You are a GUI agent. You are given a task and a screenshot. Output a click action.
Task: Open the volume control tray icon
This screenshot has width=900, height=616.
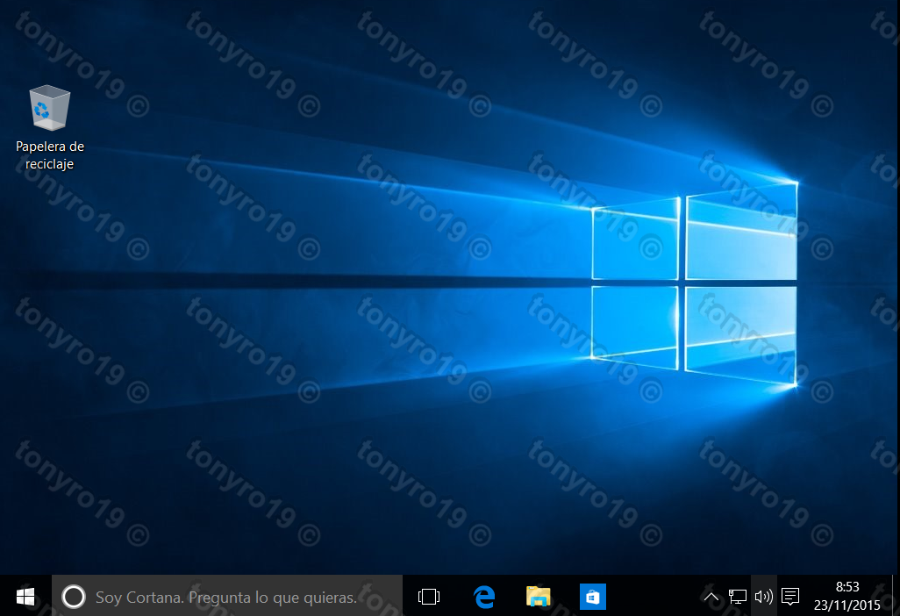pyautogui.click(x=763, y=597)
